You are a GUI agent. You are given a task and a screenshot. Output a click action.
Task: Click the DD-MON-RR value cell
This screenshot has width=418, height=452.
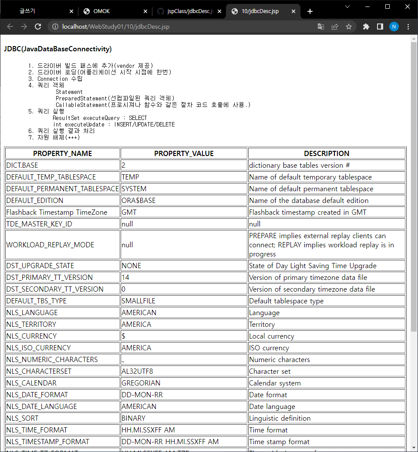pyautogui.click(x=184, y=395)
